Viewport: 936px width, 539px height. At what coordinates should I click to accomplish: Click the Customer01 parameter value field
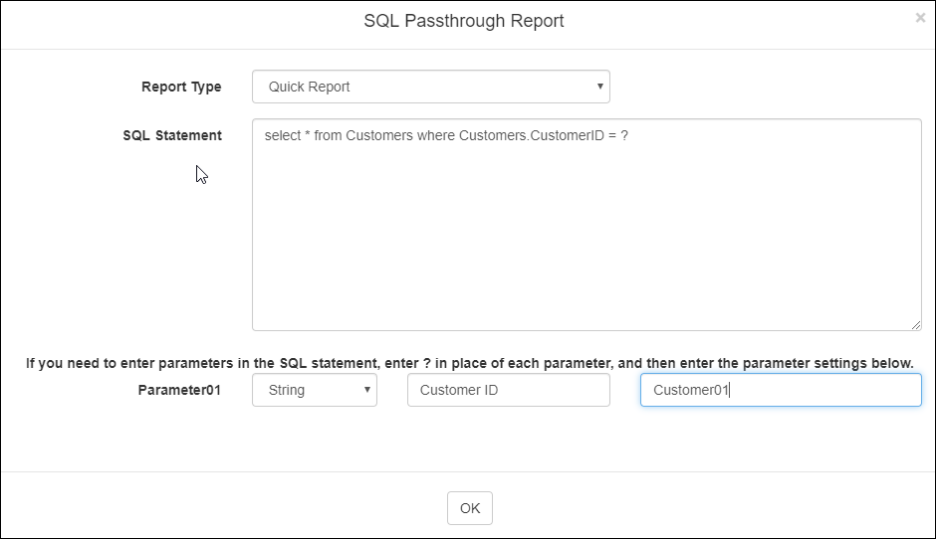[780, 390]
